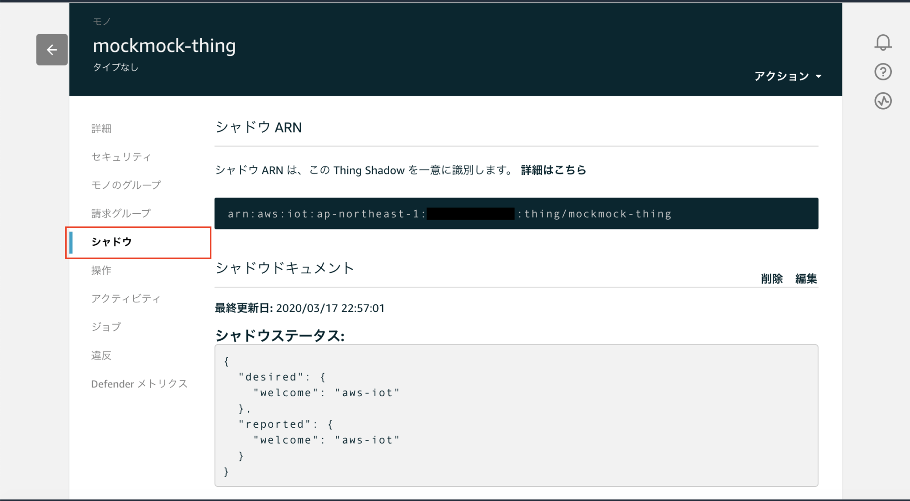The image size is (910, 501).
Task: Open the アクティビティ sidebar section
Action: point(126,299)
